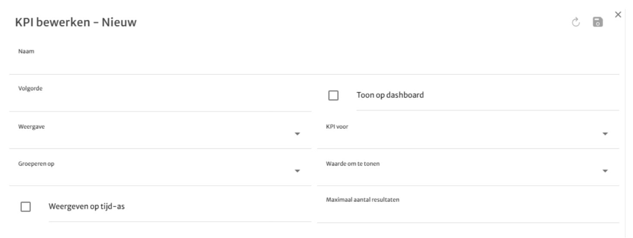Image resolution: width=633 pixels, height=238 pixels.
Task: Save the KPI with the floppy disk icon
Action: click(598, 22)
